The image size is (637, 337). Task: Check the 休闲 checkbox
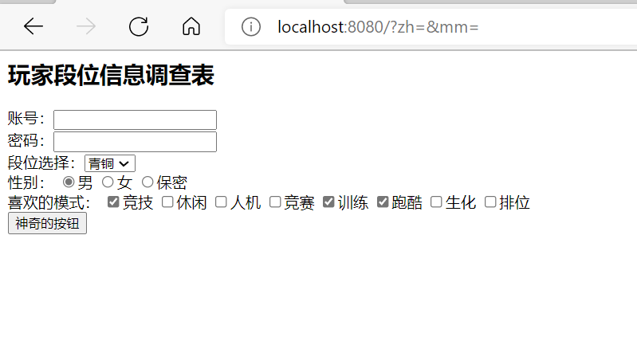(x=167, y=202)
